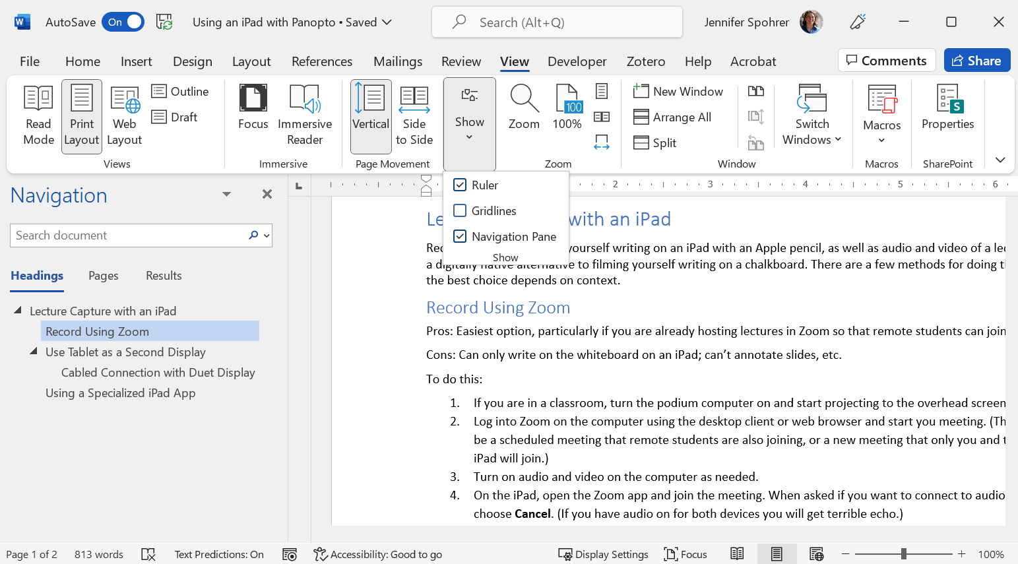Click the Page Width zoom icon

602,142
